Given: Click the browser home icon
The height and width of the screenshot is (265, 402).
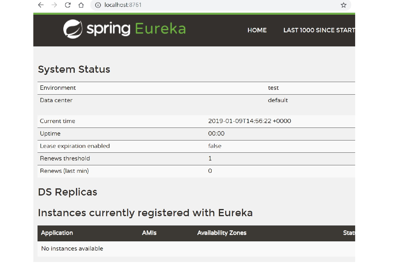Looking at the screenshot, I should 80,5.
